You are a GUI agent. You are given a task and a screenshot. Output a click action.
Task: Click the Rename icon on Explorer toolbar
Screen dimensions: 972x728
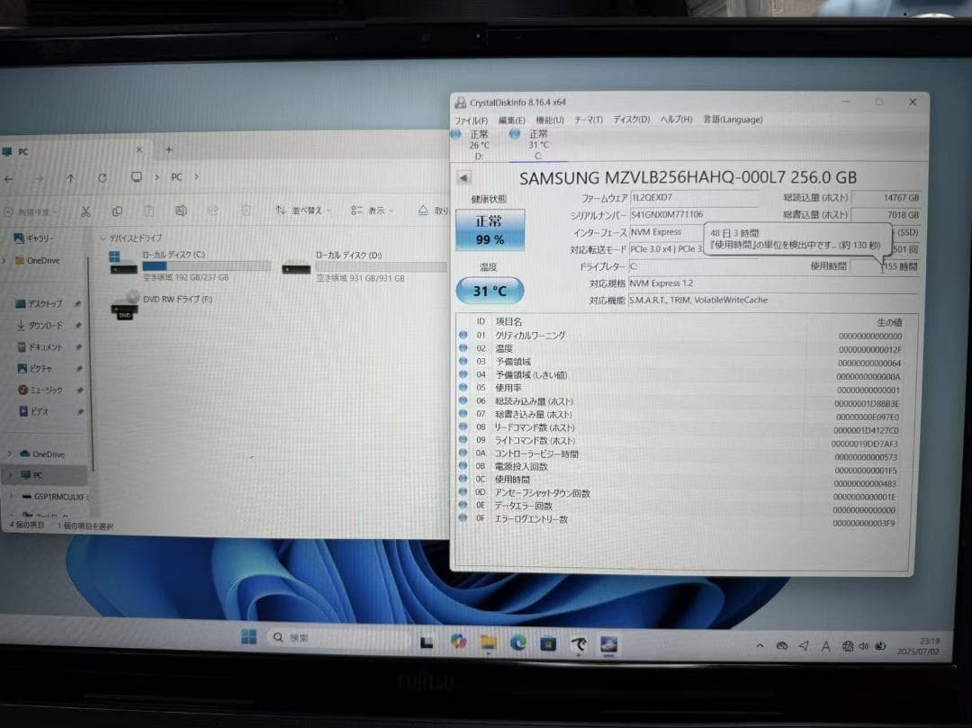click(x=182, y=211)
